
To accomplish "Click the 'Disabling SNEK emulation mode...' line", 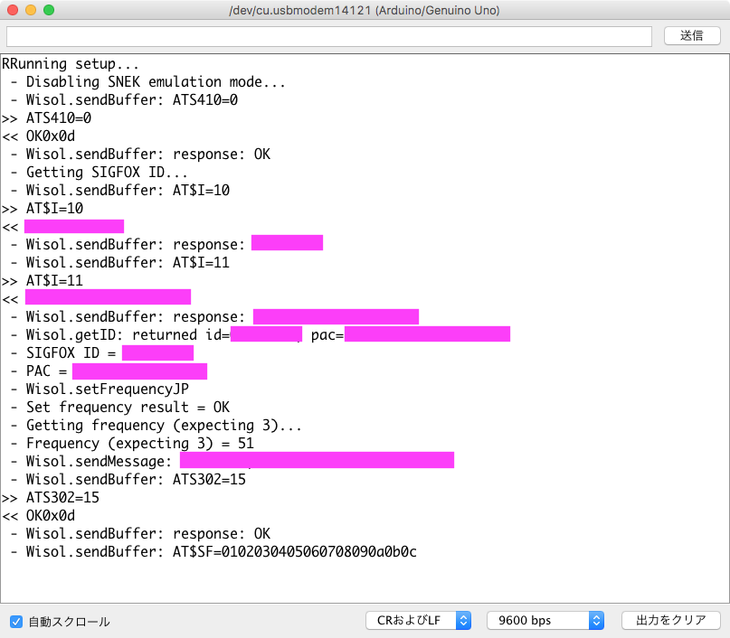I will point(147,82).
